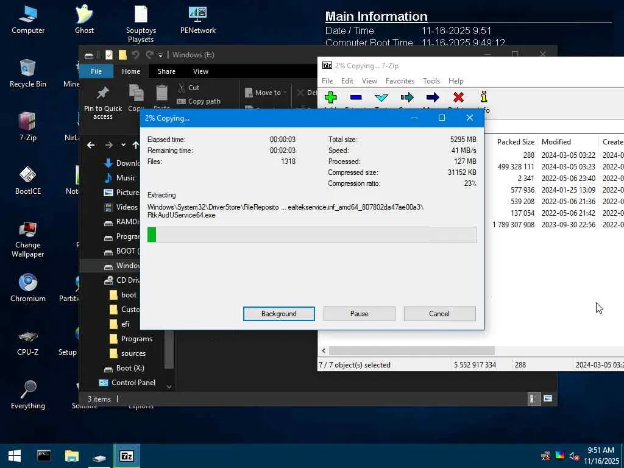
Task: Switch to the Share tab in Explorer
Action: pyautogui.click(x=166, y=71)
